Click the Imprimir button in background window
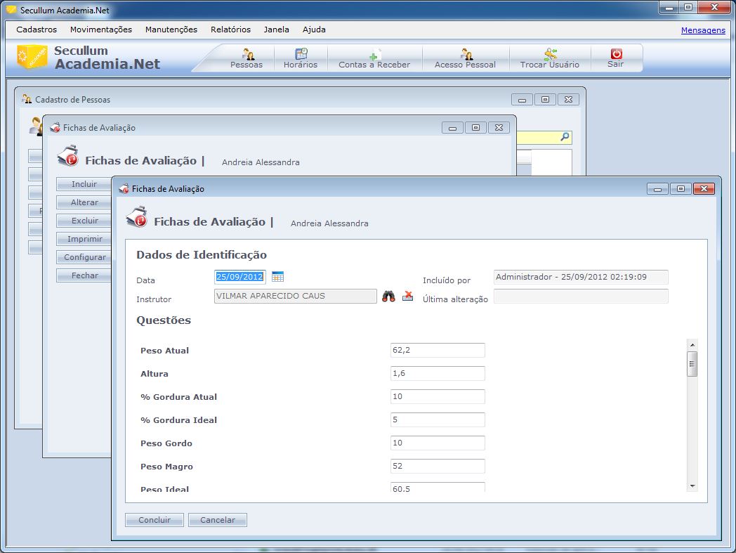This screenshot has width=736, height=553. (84, 239)
